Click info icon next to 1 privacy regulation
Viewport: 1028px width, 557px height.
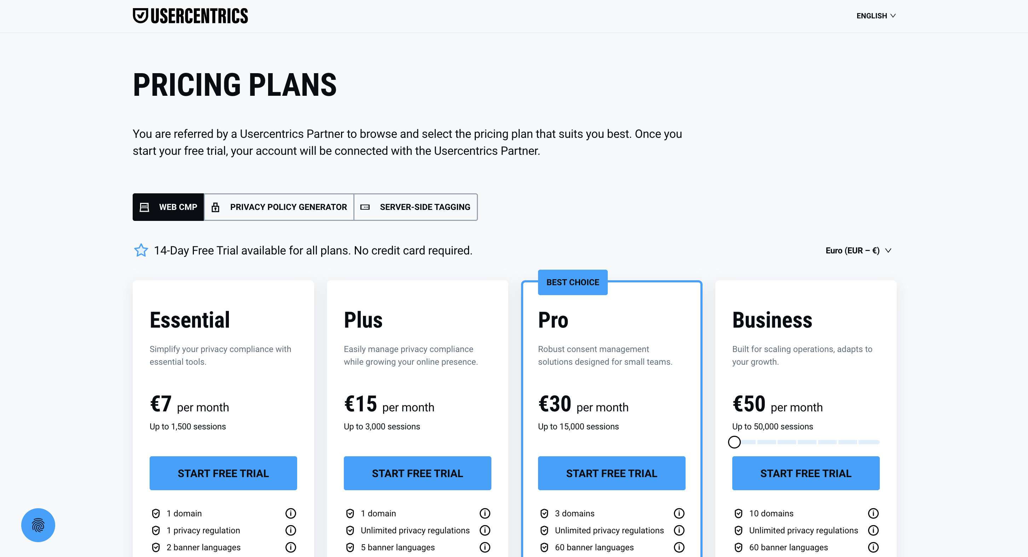tap(290, 530)
